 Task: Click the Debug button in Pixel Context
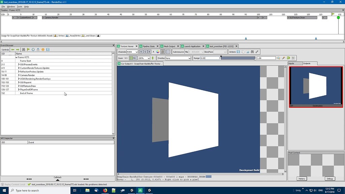coord(330,179)
